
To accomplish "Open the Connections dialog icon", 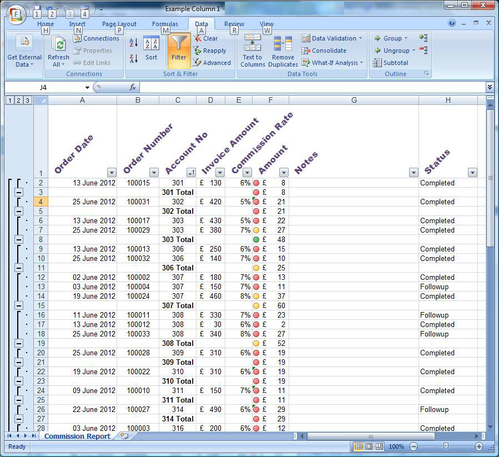I will click(77, 38).
